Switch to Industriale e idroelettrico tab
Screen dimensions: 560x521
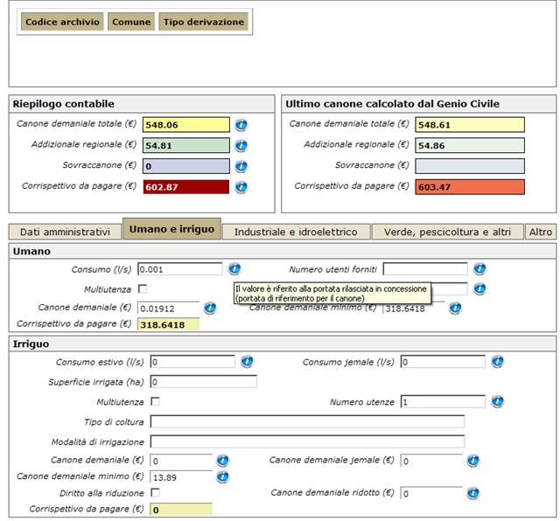(x=296, y=232)
